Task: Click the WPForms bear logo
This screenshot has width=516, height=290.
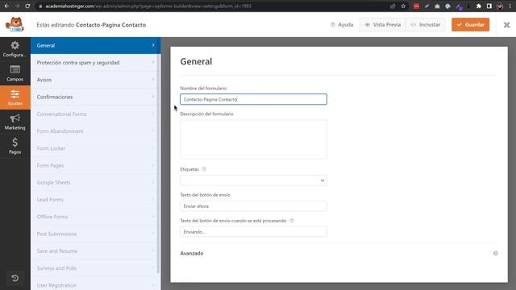Action: (x=15, y=25)
